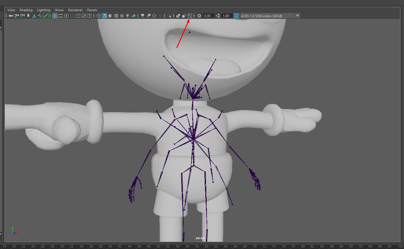Click the gamma value field 1.00
The width and height of the screenshot is (404, 249).
coord(227,16)
